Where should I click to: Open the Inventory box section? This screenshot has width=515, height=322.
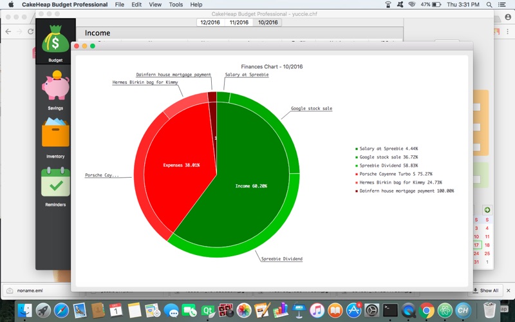click(55, 138)
